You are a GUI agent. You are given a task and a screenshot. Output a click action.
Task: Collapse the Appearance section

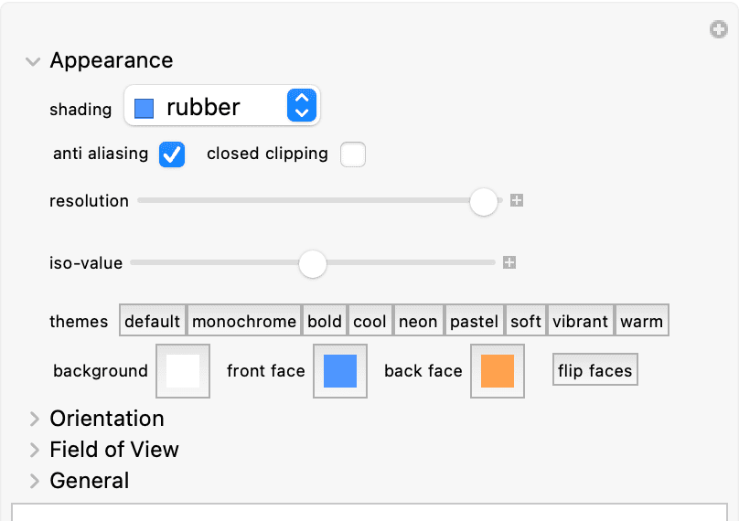tap(33, 61)
